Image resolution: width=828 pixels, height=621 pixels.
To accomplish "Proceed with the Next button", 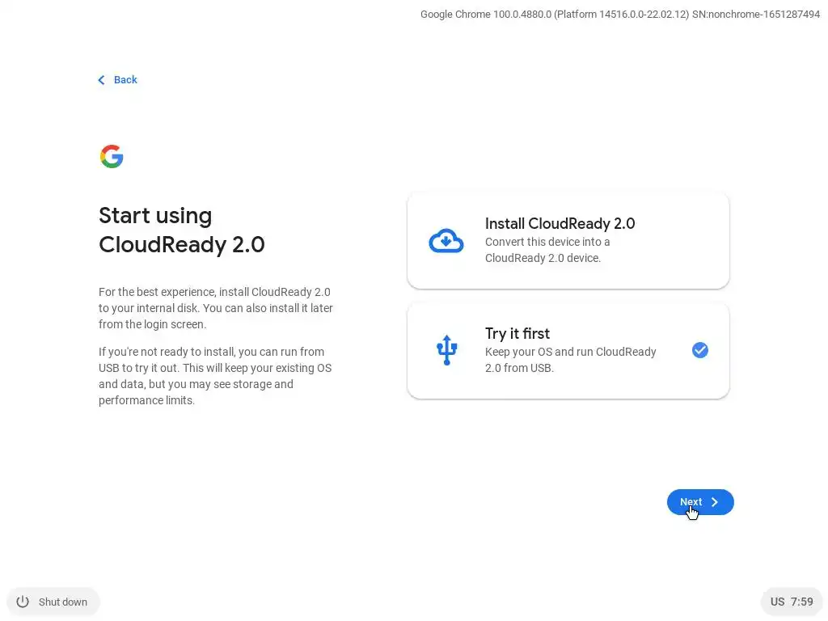I will (x=700, y=501).
